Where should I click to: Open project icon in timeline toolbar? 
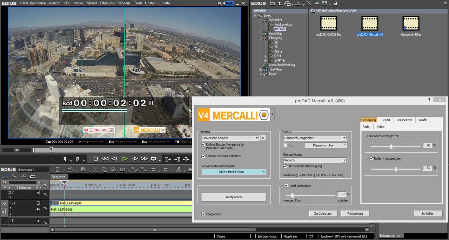pyautogui.click(x=70, y=170)
